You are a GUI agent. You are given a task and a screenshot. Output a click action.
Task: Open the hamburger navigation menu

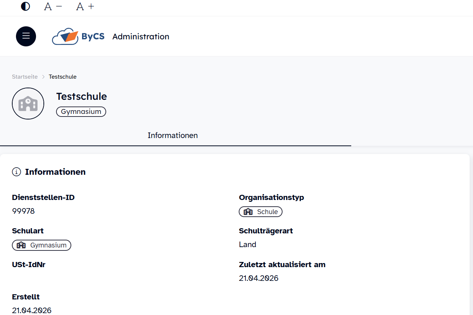26,36
